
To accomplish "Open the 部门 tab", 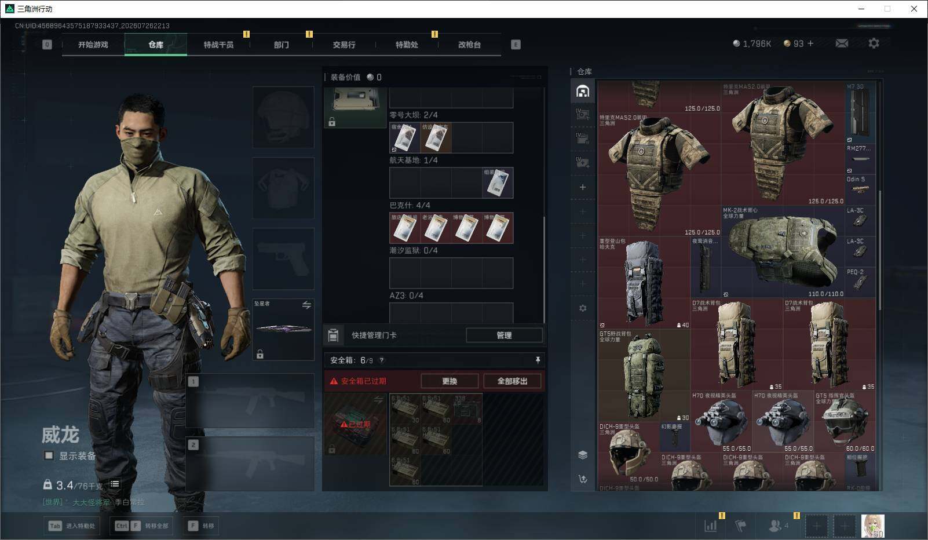I will [282, 45].
